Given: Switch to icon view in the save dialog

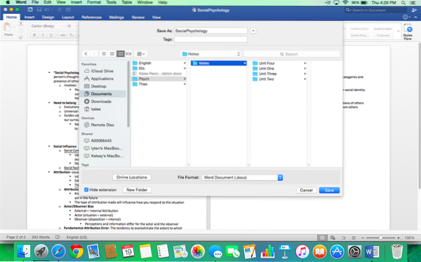Looking at the screenshot, I should point(104,54).
